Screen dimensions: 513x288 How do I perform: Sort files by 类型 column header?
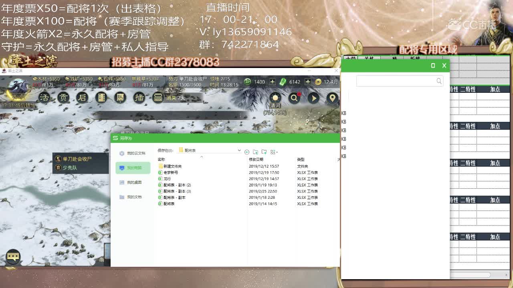[301, 159]
